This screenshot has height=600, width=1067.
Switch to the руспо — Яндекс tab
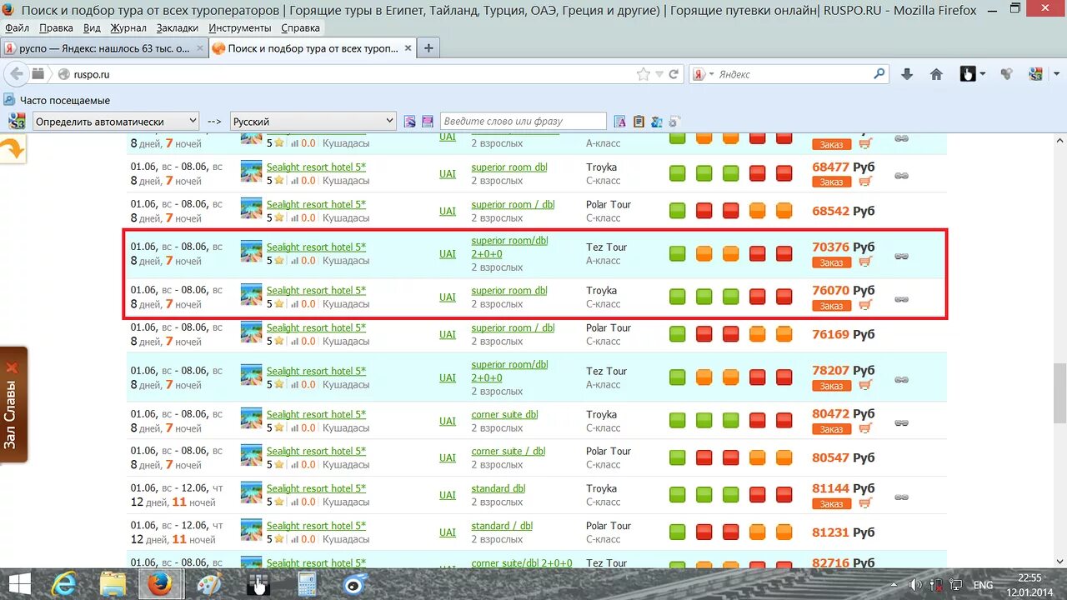coord(103,48)
